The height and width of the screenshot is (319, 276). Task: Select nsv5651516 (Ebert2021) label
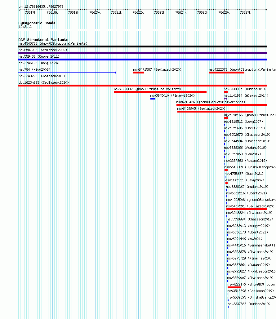pyautogui.click(x=247, y=193)
